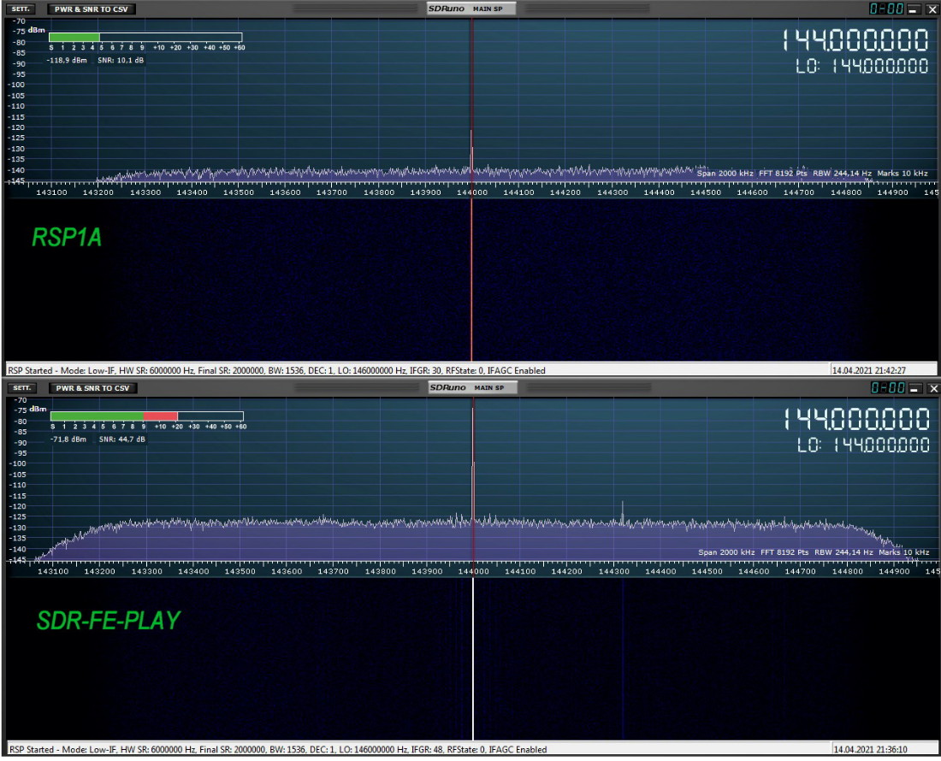Click the 143500 axis label in upper spectrum
Screen dimensions: 941x761
pos(239,192)
